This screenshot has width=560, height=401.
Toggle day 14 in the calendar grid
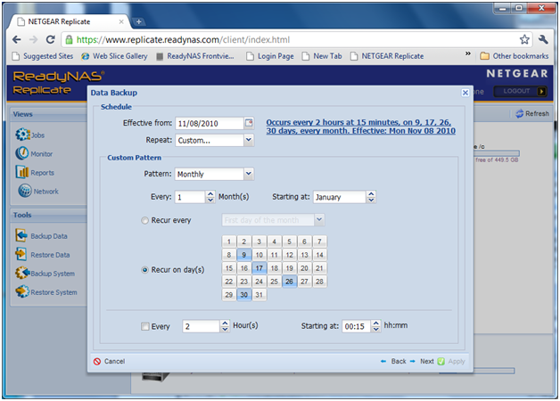pos(319,255)
